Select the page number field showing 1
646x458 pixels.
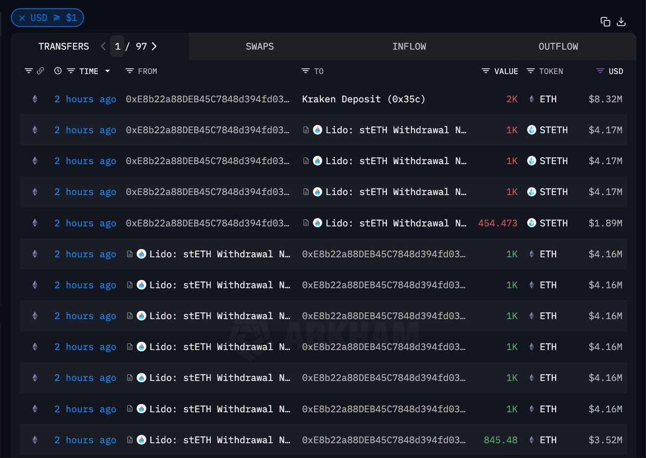click(117, 46)
